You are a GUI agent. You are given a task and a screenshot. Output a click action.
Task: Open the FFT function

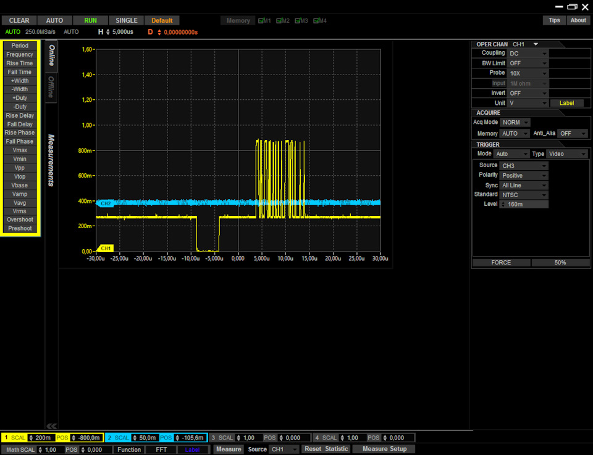[161, 449]
